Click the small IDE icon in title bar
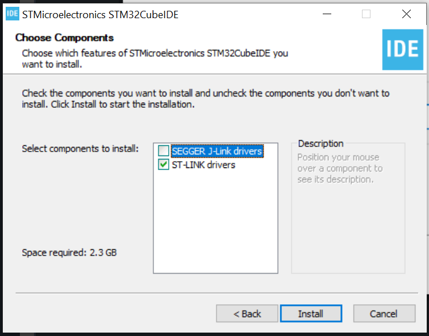Image resolution: width=429 pixels, height=336 pixels. (x=13, y=14)
